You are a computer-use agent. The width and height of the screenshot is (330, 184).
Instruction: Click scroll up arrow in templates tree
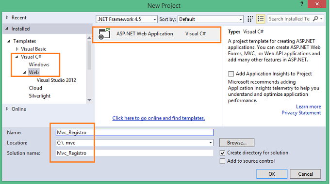point(89,38)
